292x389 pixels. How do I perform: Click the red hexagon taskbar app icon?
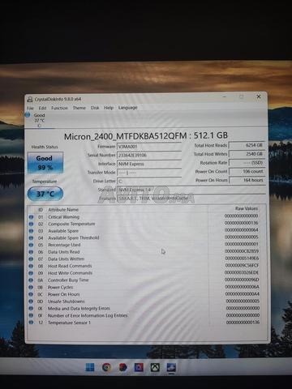(122, 367)
